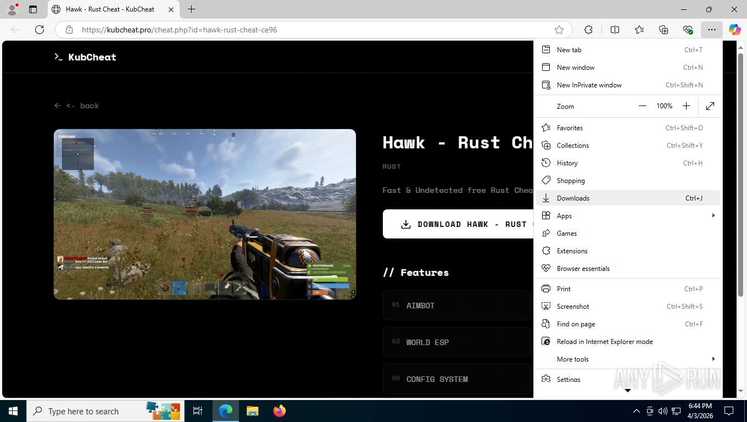This screenshot has height=422, width=747.
Task: Click the Download Hawk - Rust button
Action: (x=458, y=224)
